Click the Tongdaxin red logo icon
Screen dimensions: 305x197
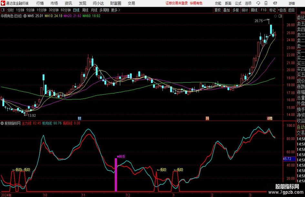(x=3, y=3)
